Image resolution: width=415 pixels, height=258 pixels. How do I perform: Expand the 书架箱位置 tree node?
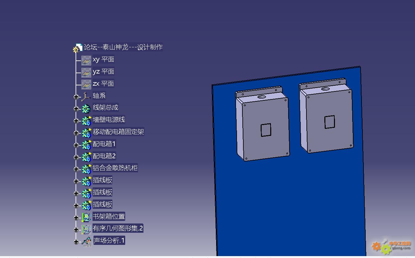(76, 218)
